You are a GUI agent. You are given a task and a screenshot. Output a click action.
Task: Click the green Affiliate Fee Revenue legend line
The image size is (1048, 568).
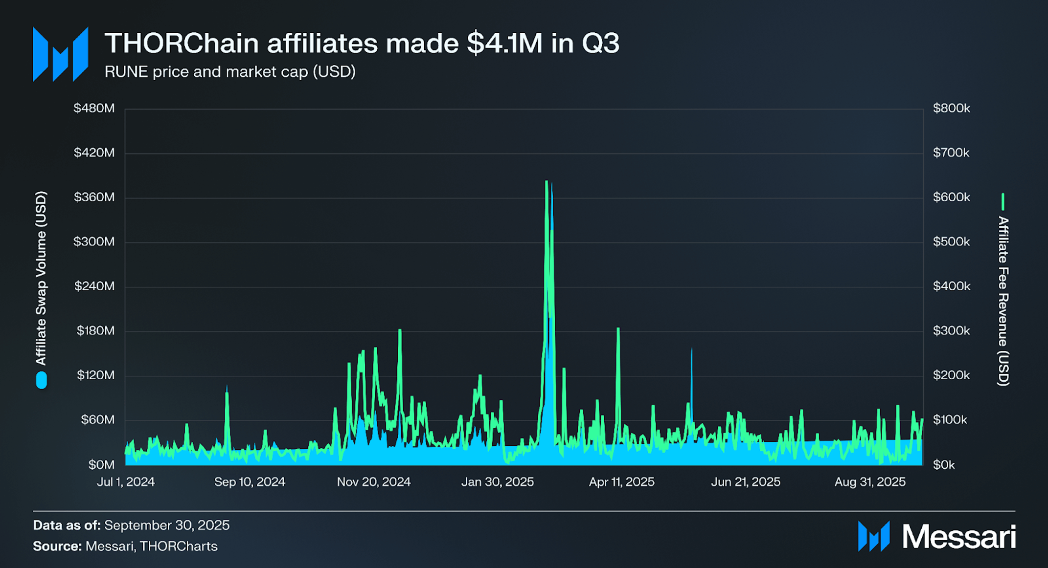click(x=1002, y=201)
